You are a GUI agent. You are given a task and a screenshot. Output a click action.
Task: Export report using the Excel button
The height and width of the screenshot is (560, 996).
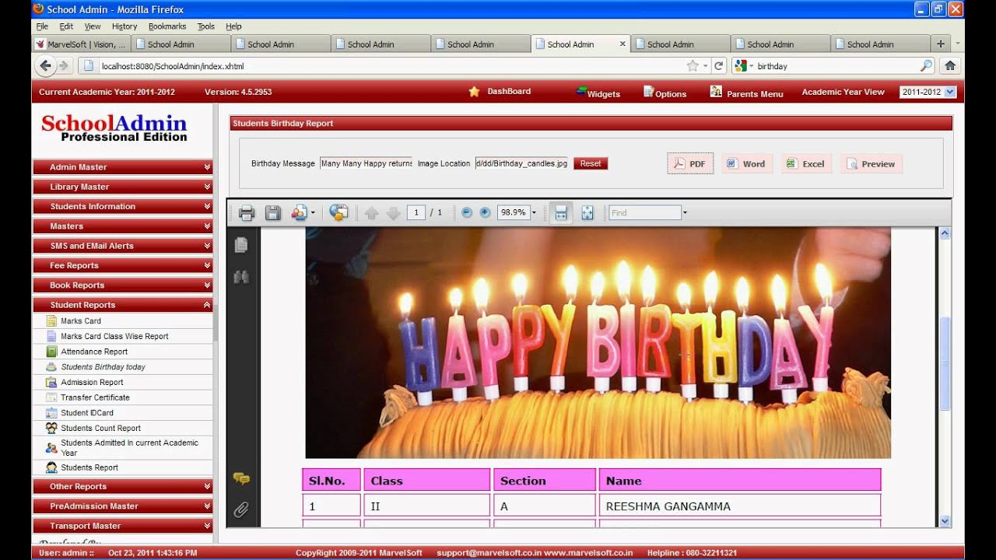coord(806,163)
